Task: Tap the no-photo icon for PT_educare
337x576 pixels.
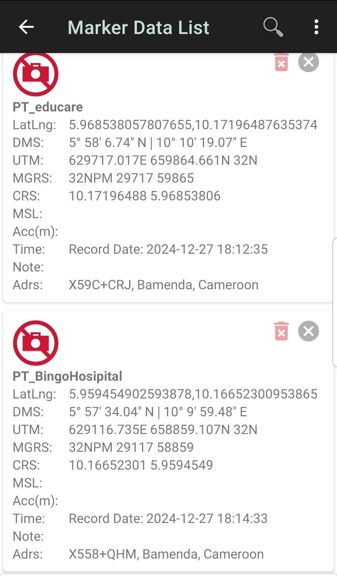Action: tap(36, 74)
